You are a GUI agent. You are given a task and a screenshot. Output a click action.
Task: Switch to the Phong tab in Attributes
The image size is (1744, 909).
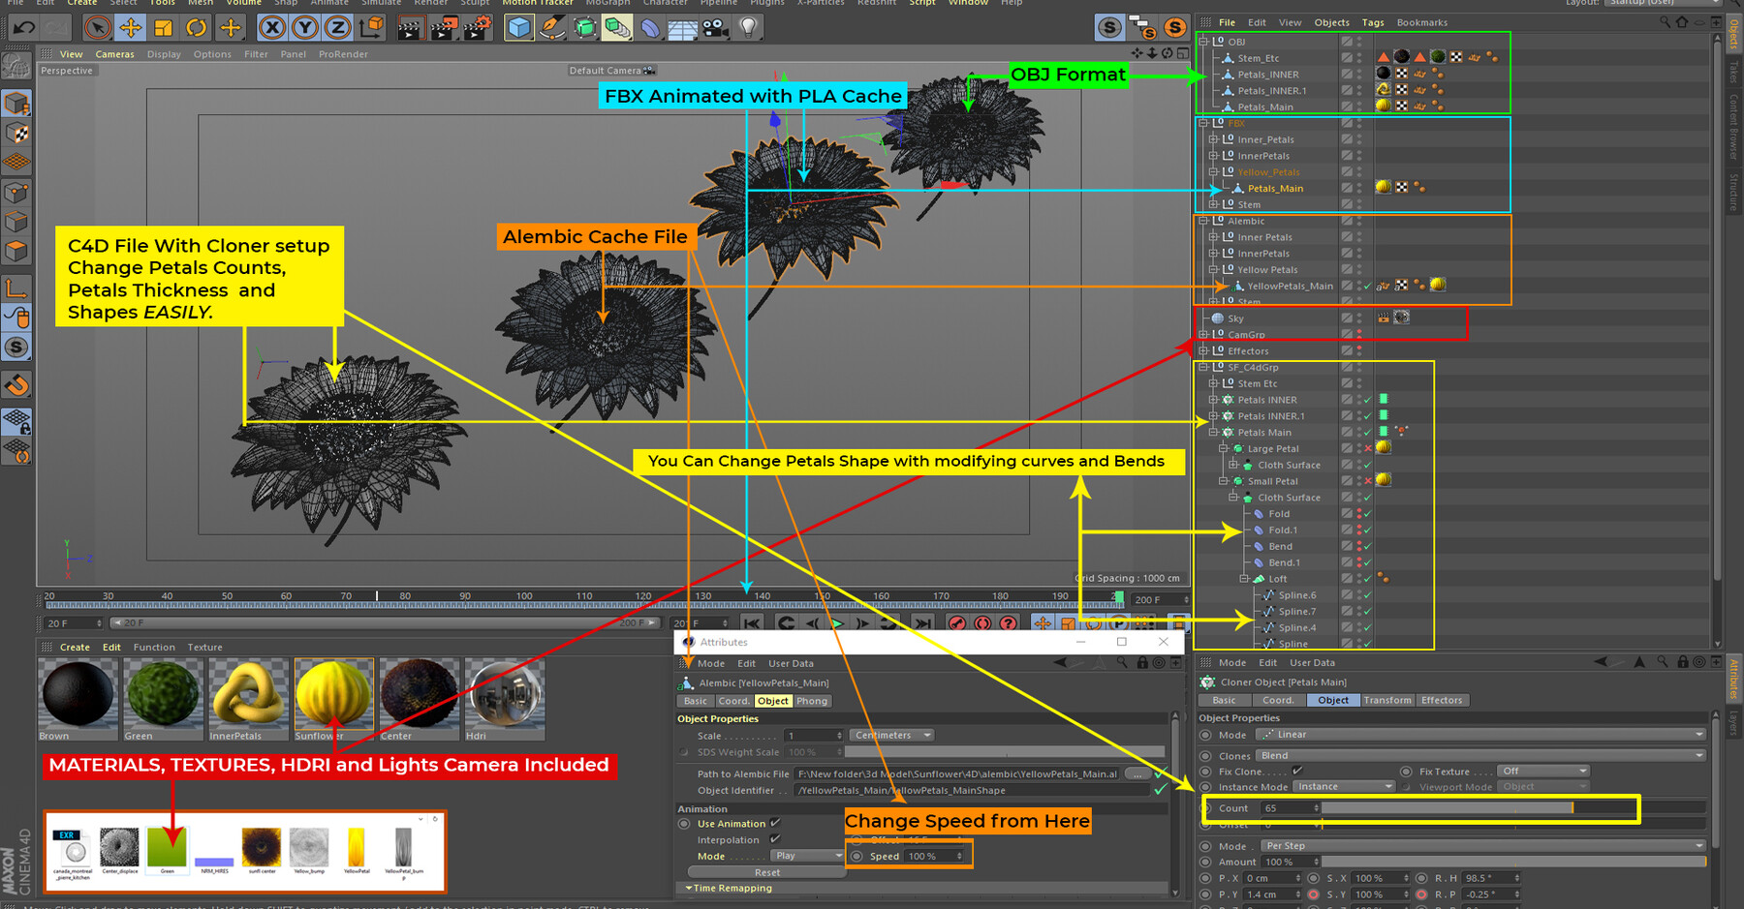pyautogui.click(x=813, y=701)
